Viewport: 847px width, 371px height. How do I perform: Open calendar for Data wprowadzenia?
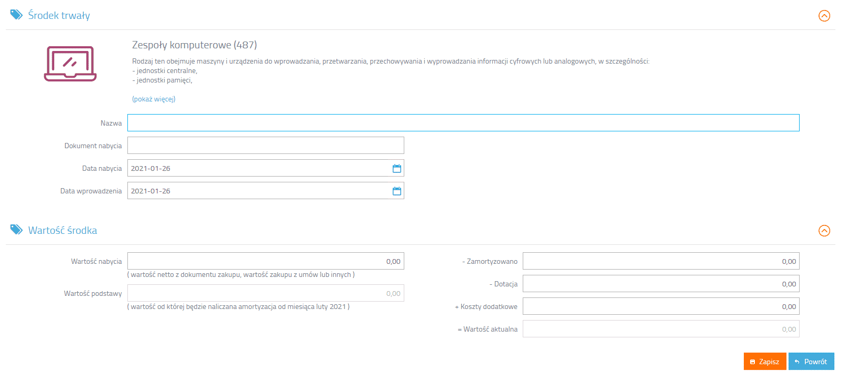tap(397, 191)
